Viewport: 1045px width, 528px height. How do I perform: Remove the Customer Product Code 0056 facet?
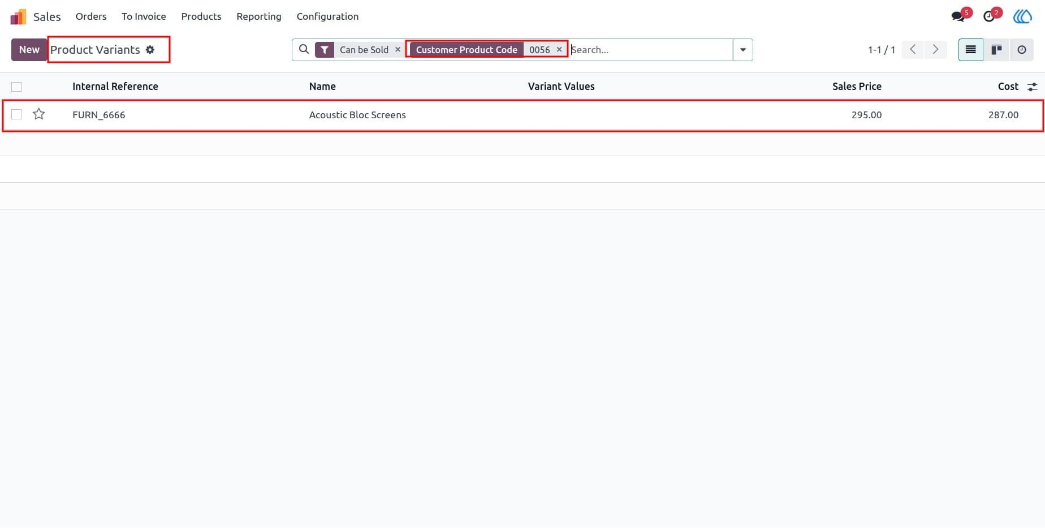tap(559, 50)
